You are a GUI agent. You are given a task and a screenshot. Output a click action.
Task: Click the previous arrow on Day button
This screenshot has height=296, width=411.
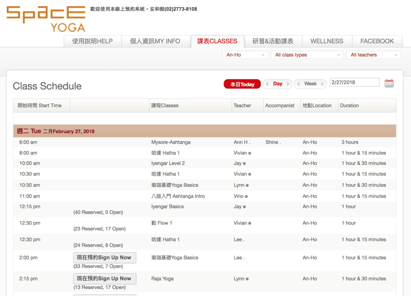click(267, 84)
